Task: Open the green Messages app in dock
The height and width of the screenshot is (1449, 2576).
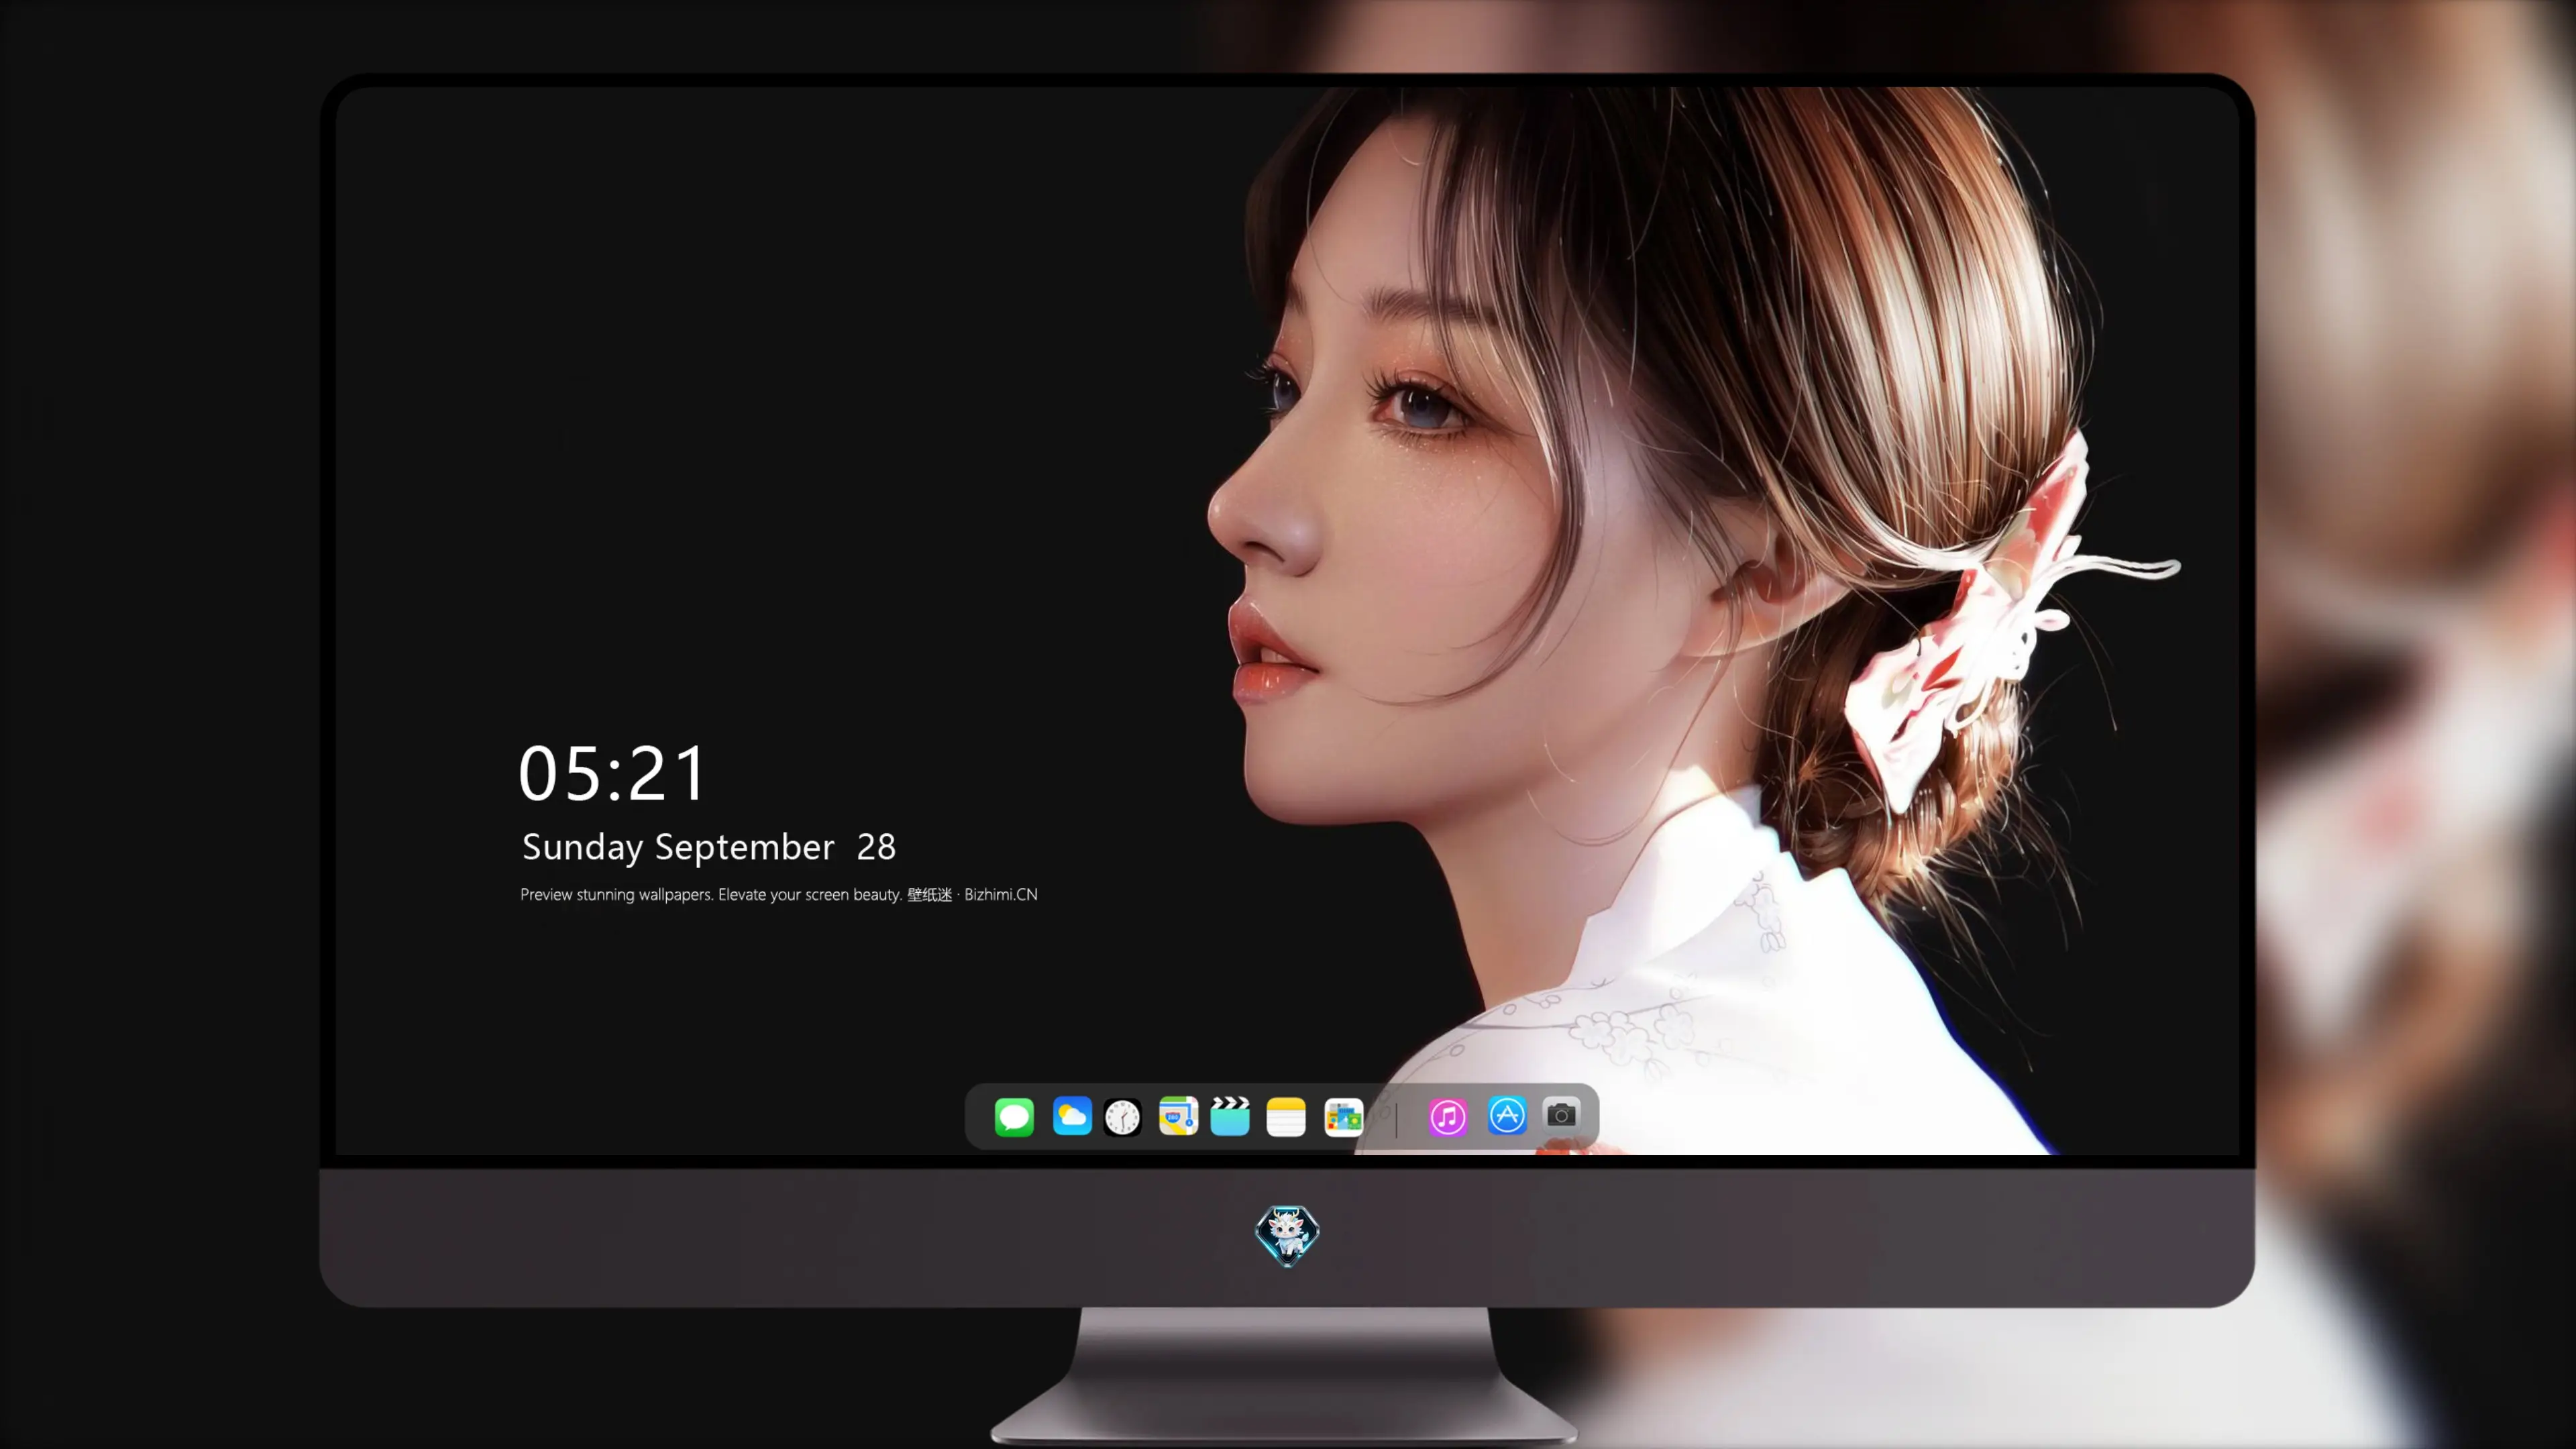Action: [x=1014, y=1116]
